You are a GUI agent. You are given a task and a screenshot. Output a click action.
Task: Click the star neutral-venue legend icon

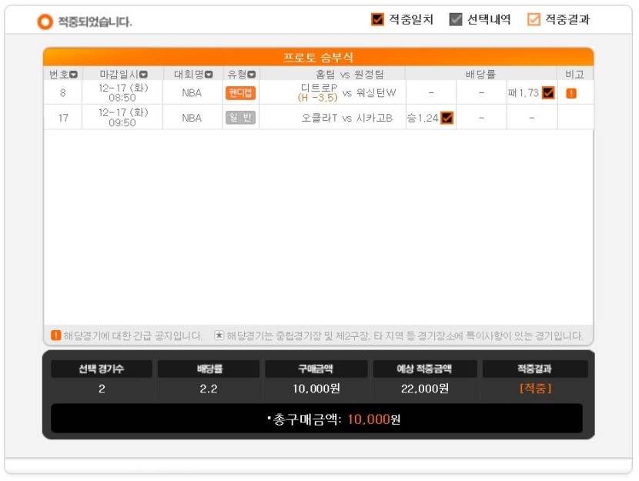[x=219, y=336]
